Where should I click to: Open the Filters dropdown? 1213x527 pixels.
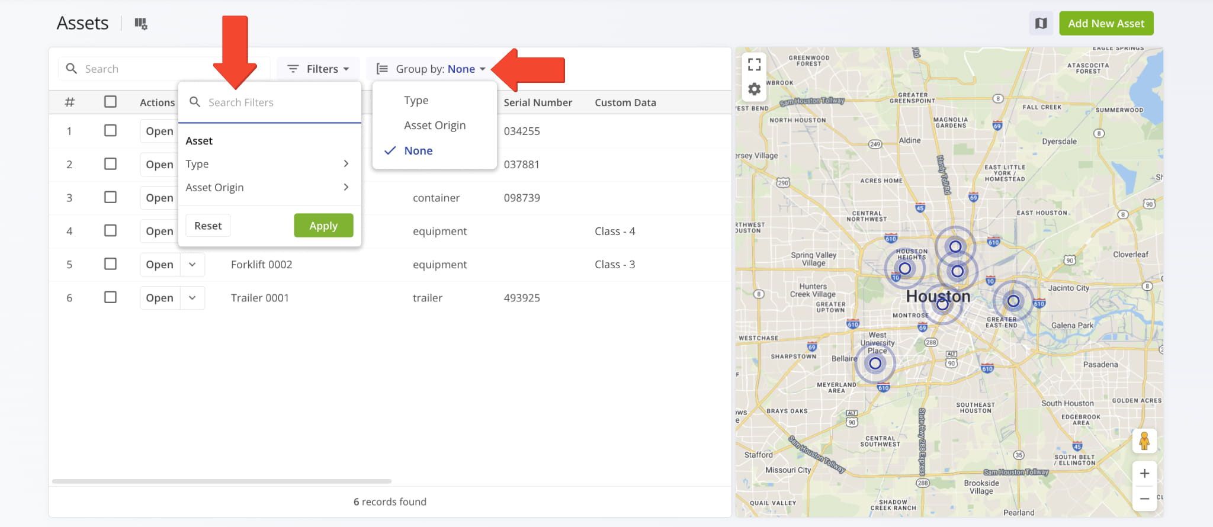(x=318, y=69)
